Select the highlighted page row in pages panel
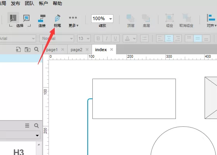Screen dimensions: 217x155 tap(21, 58)
